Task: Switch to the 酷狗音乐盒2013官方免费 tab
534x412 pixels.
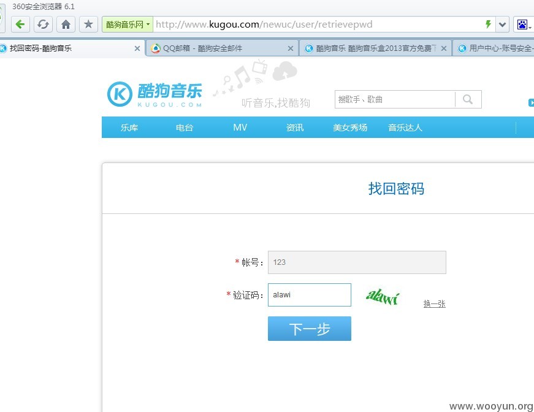Action: [x=375, y=48]
